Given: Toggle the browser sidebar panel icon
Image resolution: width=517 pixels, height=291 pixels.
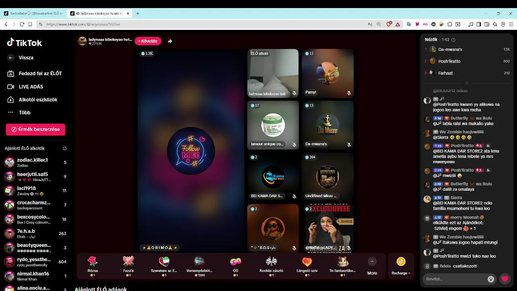Looking at the screenshot, I should [479, 24].
